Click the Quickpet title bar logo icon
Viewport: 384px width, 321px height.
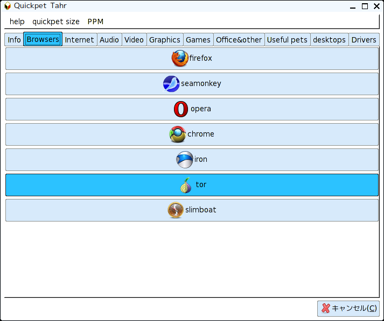[8, 5]
